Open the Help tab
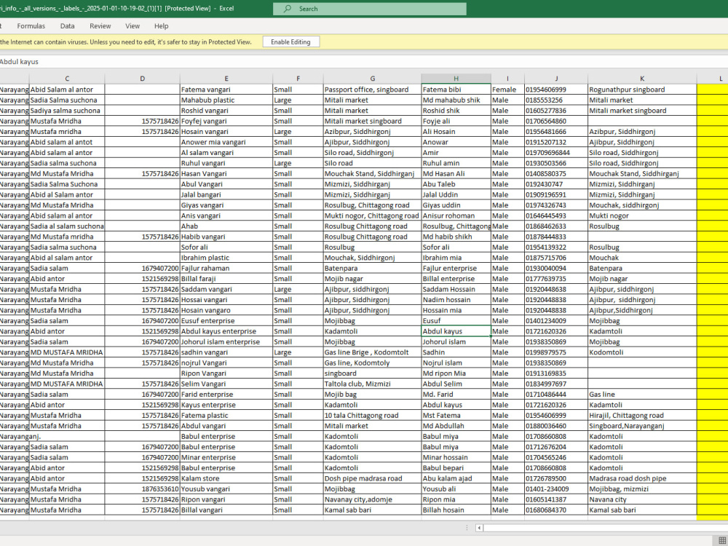The image size is (728, 546). pyautogui.click(x=161, y=26)
